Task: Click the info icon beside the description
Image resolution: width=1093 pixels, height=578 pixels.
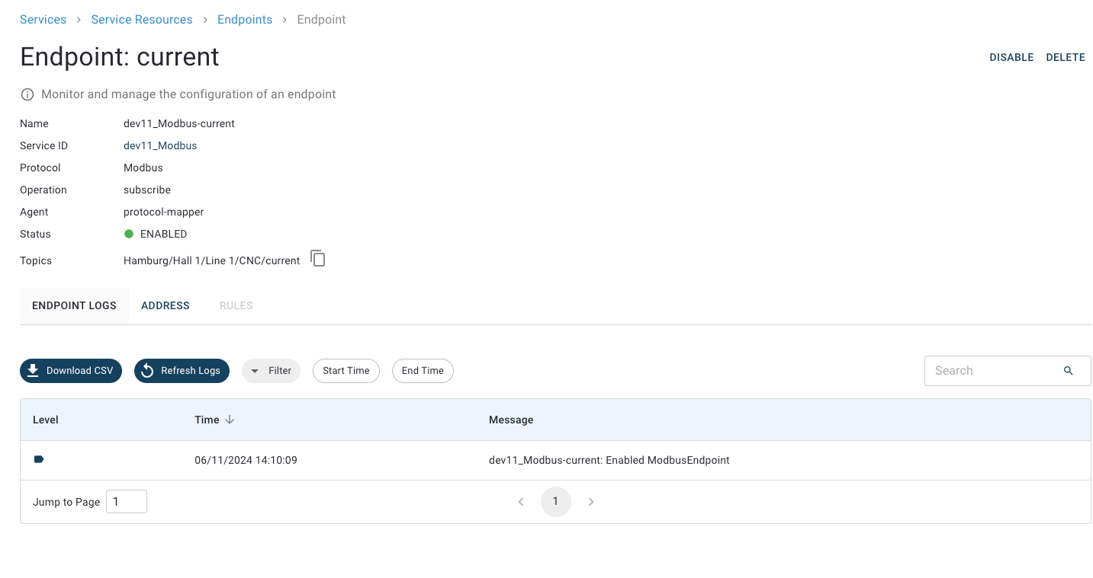Action: point(27,94)
